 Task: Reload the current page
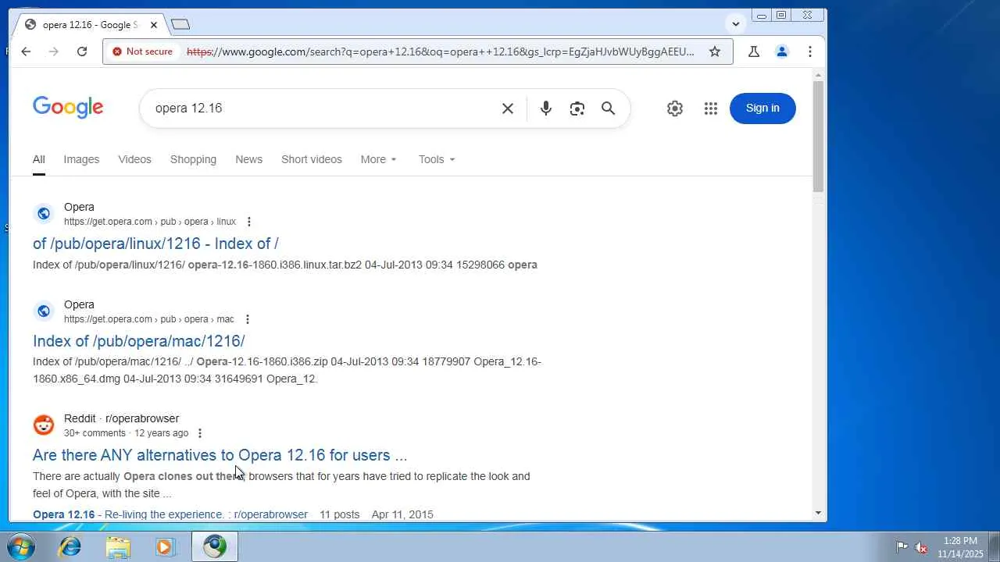[x=81, y=52]
